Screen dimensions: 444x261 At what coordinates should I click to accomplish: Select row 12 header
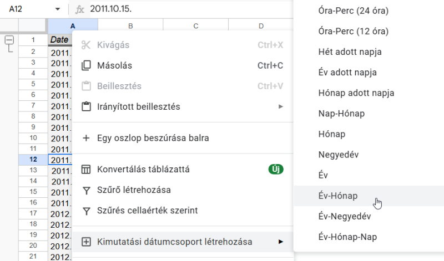(33, 159)
